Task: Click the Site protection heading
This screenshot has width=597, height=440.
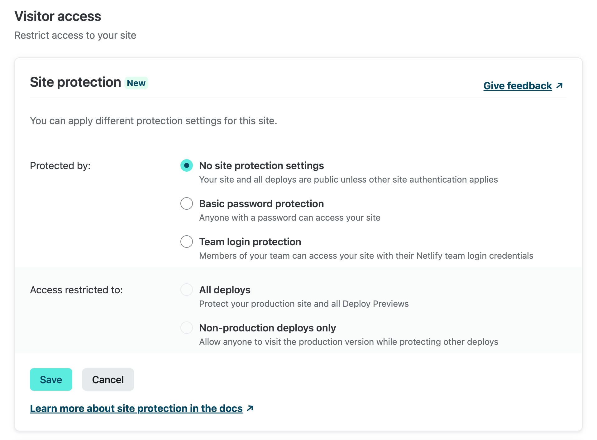Action: pos(75,82)
